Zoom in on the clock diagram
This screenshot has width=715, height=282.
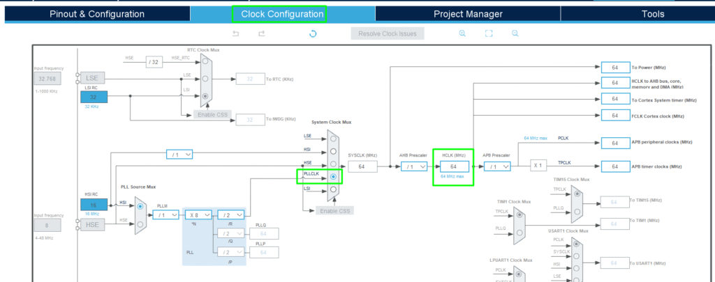(x=462, y=33)
